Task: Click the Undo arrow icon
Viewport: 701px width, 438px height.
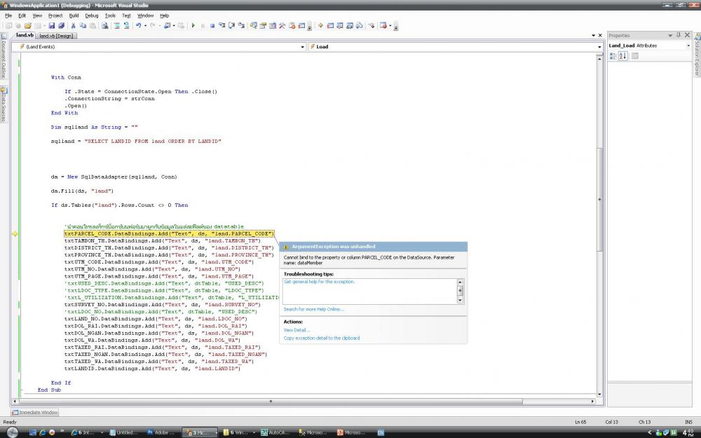Action: pos(139,25)
